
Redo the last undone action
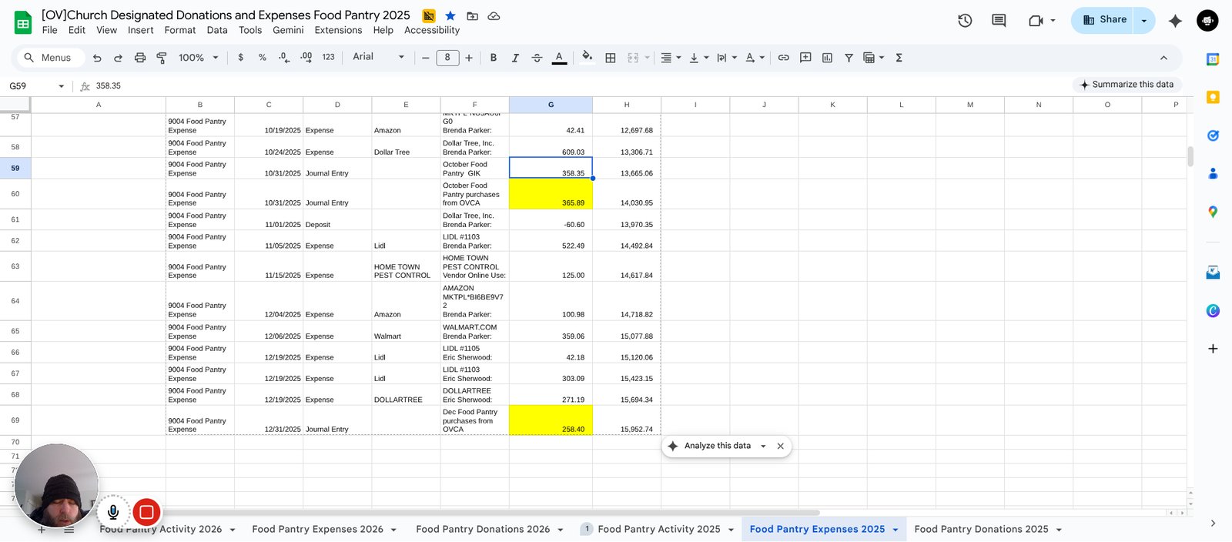pos(118,58)
